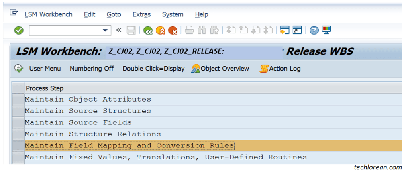Click row selector beside Maintain Fixed Values row
The height and width of the screenshot is (173, 408).
click(18, 157)
